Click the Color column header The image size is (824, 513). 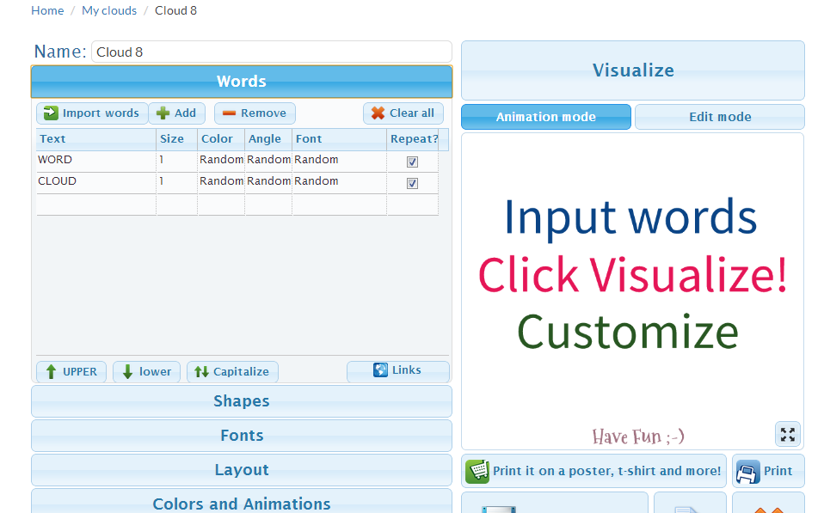221,139
